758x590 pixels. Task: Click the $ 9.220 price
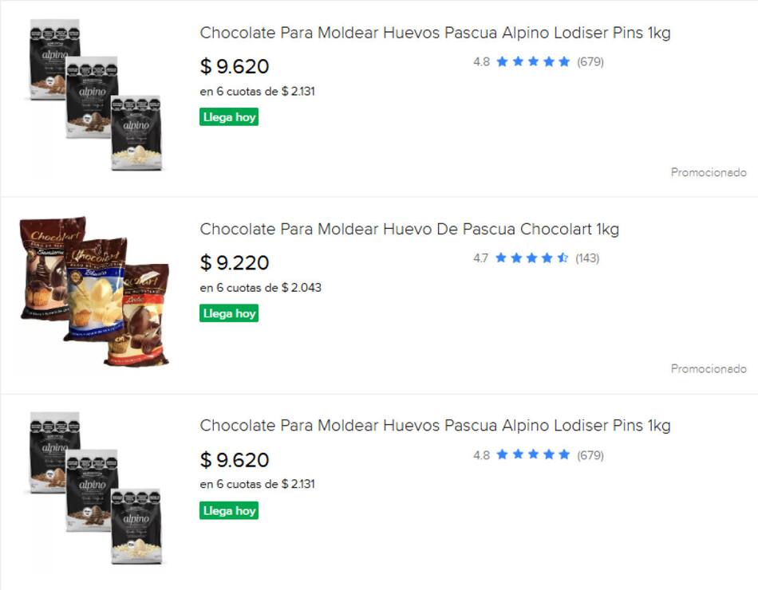[x=235, y=262]
